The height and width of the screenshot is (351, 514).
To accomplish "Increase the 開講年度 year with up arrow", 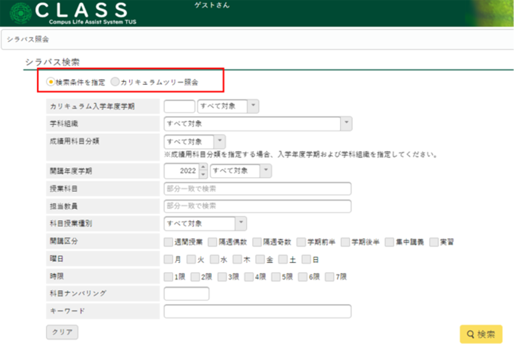I will pos(203,167).
